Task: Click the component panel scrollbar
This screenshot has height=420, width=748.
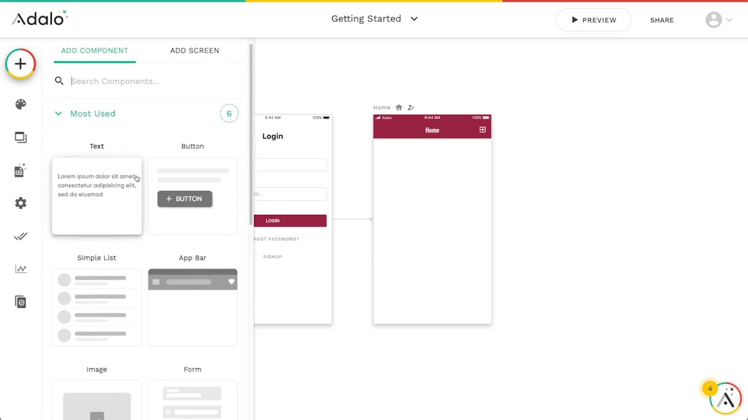Action: [x=251, y=134]
